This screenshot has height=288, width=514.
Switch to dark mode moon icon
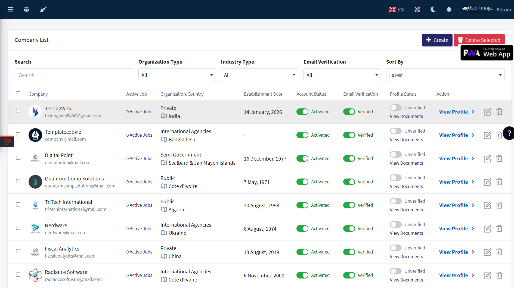[x=433, y=10]
